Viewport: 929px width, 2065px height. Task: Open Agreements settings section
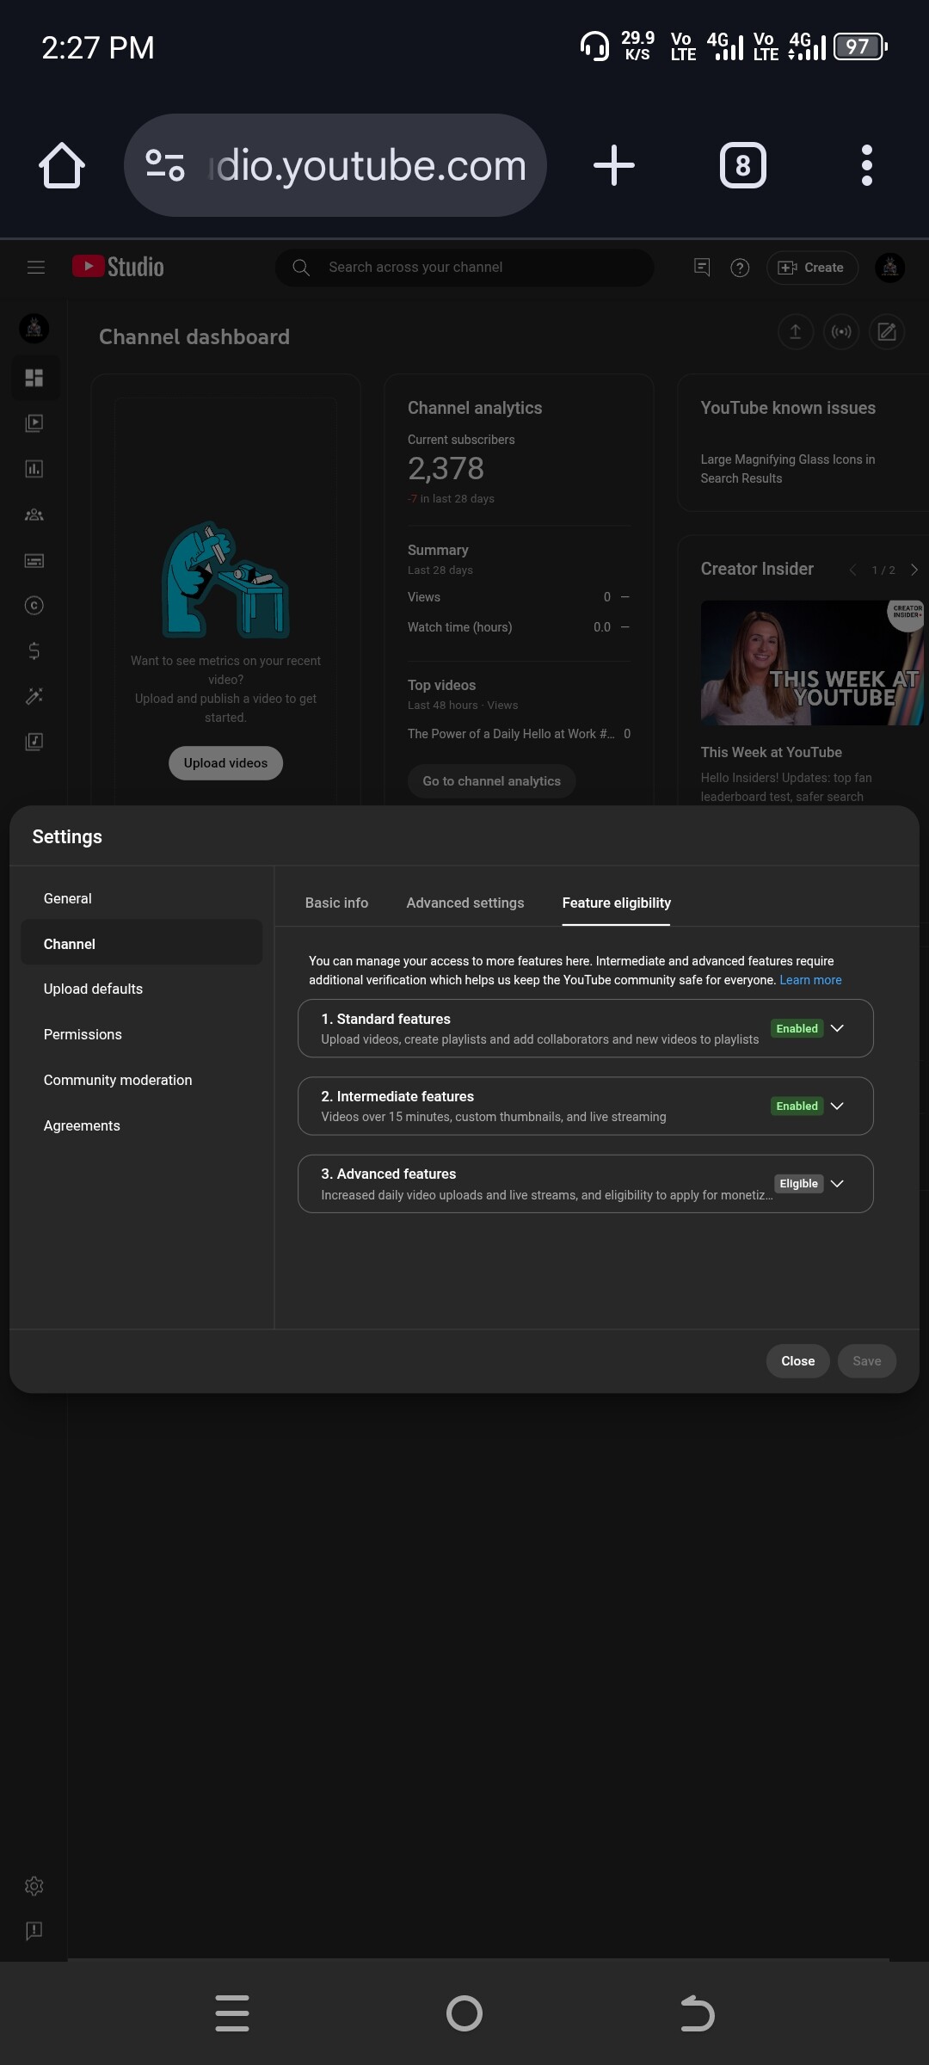141,1125
